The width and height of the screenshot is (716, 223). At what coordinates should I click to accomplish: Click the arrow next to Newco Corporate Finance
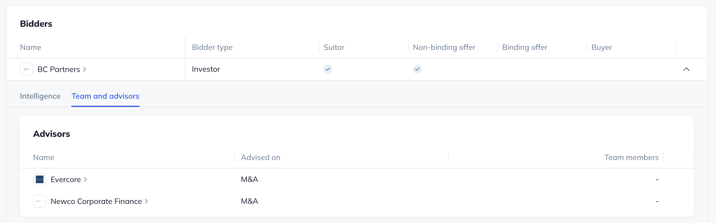click(146, 201)
